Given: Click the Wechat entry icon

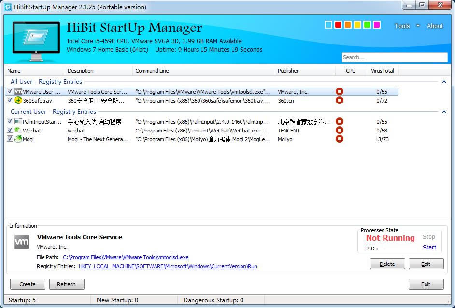Looking at the screenshot, I should pos(18,130).
